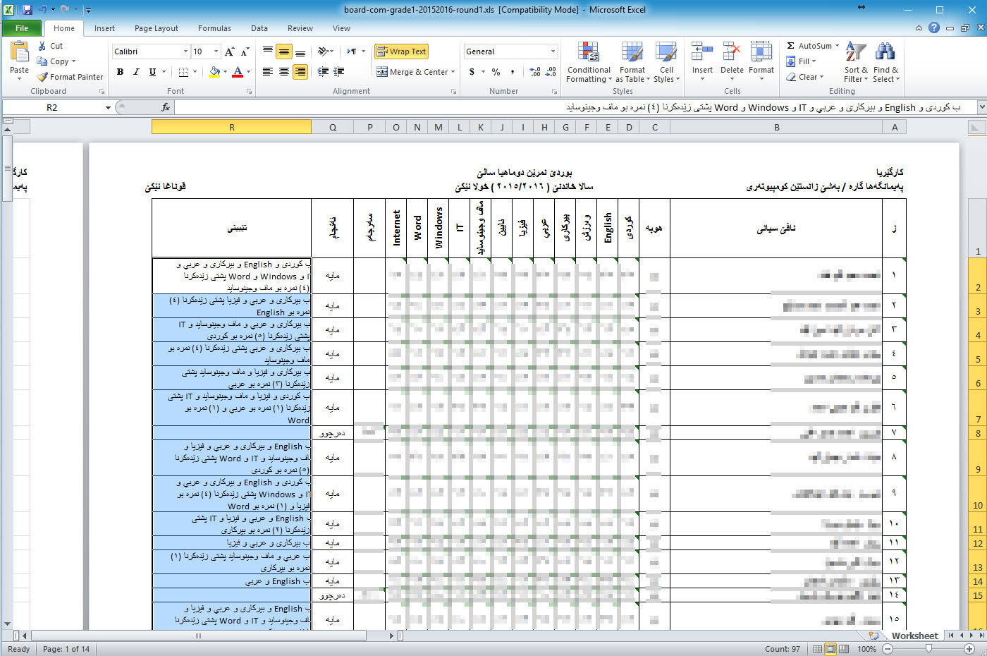Toggle Italic formatting

tap(136, 72)
